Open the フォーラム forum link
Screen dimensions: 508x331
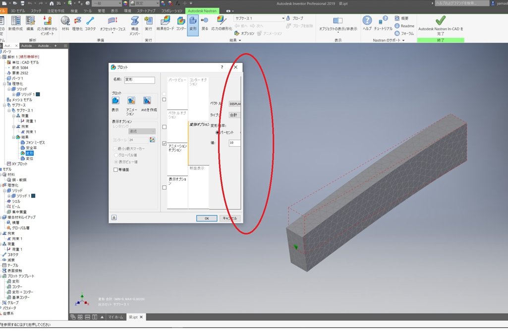coord(404,33)
